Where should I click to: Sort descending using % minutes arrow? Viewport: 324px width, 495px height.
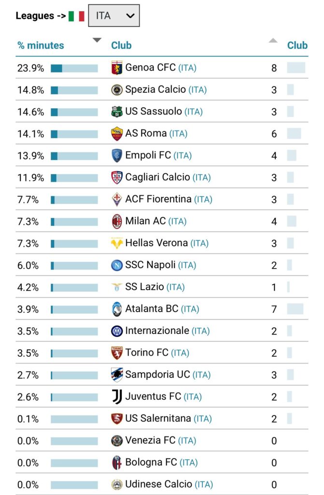(97, 40)
